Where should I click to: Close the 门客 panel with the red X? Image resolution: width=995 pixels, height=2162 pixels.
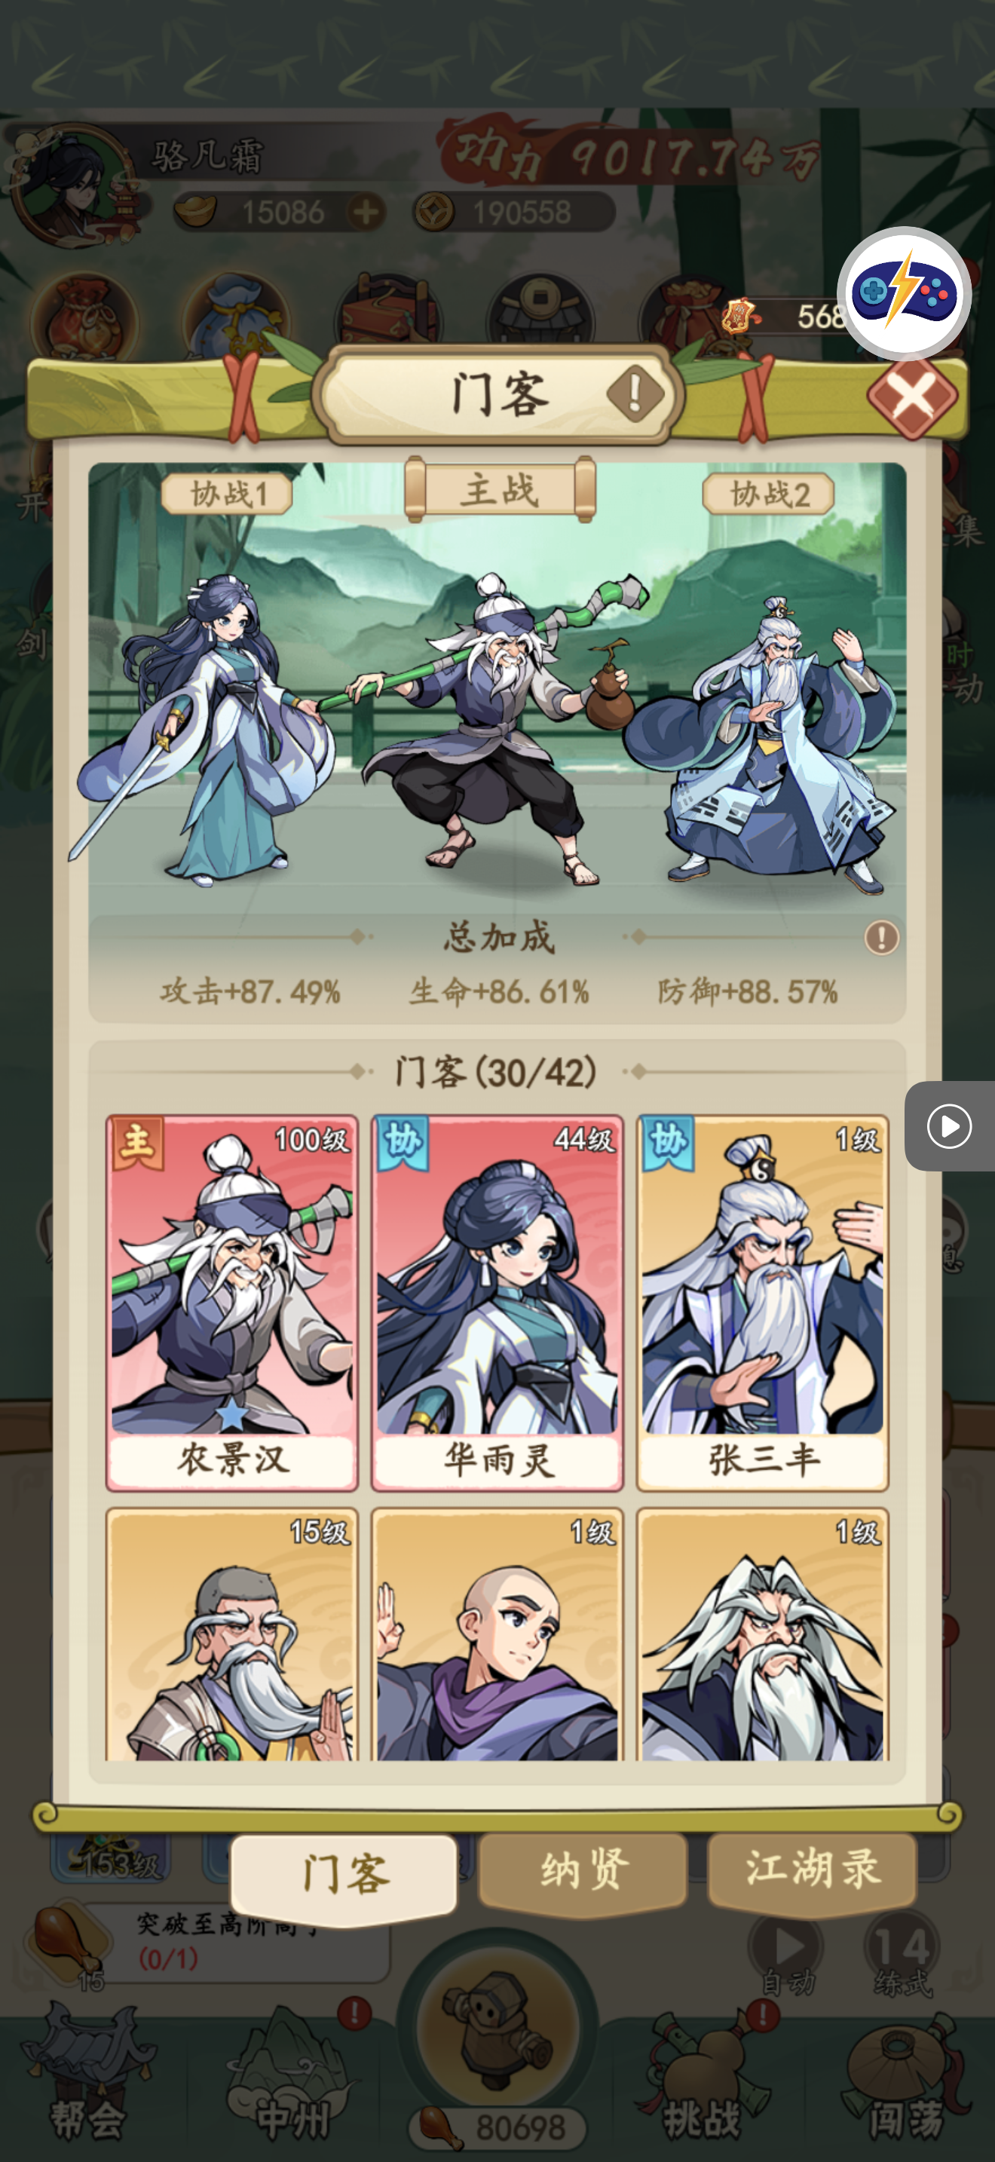pos(912,397)
